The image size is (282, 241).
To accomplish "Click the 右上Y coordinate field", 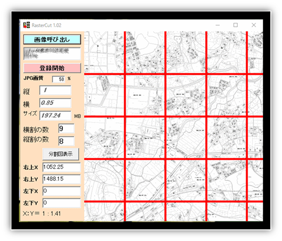I will tap(62, 179).
